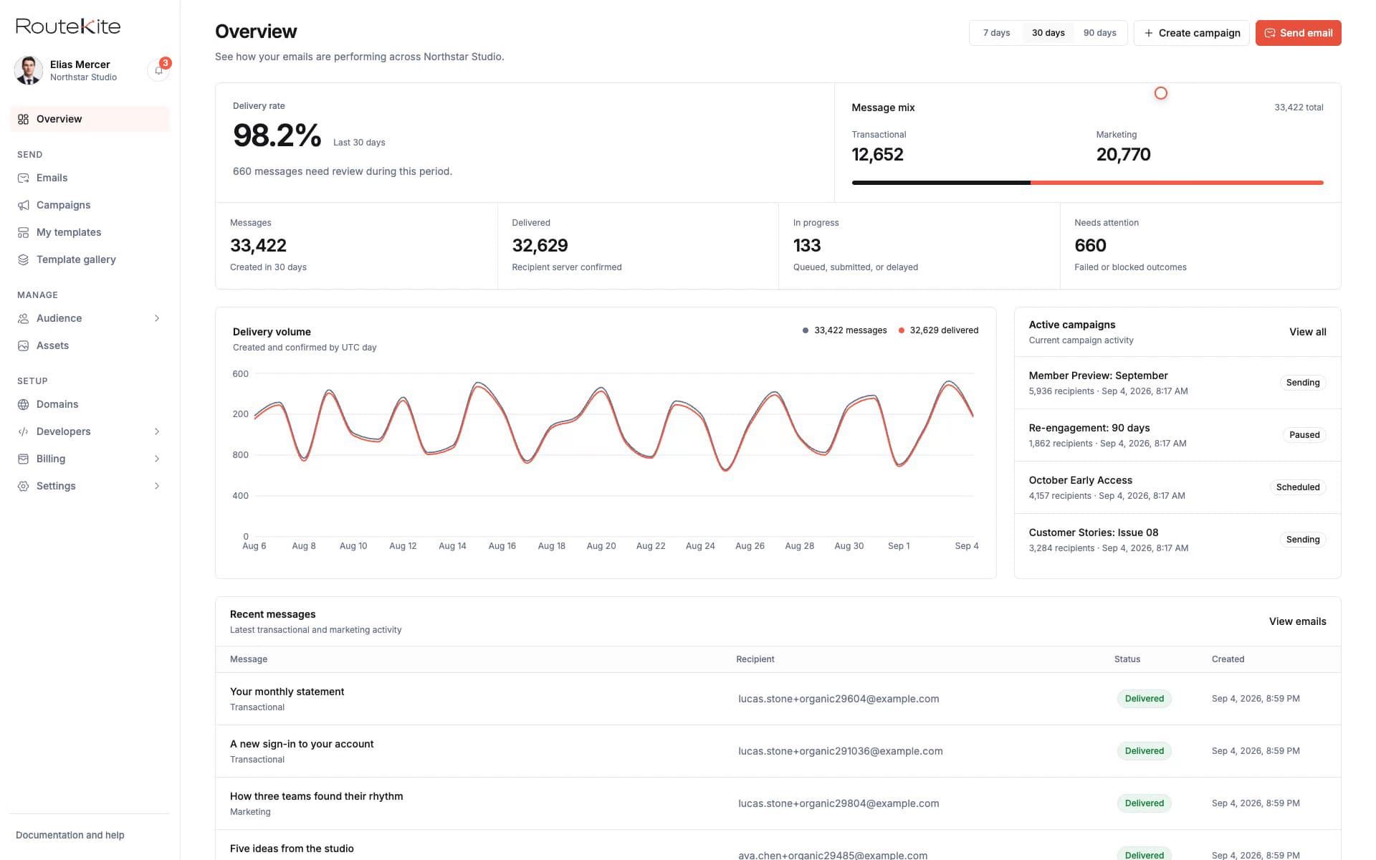Click the Billing card icon
Screen dimensions: 1376x860
pyautogui.click(x=23, y=459)
